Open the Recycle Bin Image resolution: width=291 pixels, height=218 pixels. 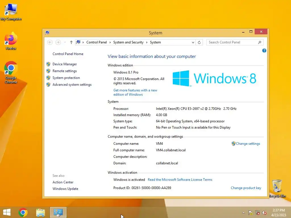[x=277, y=189]
